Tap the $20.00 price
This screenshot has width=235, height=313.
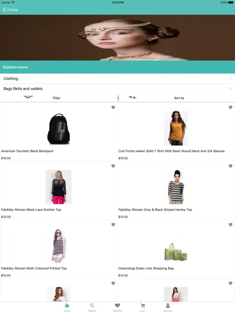click(x=6, y=217)
